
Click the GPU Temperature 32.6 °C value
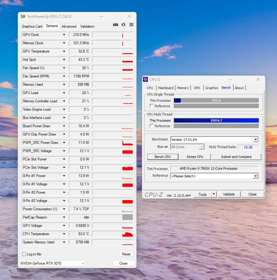(80, 51)
